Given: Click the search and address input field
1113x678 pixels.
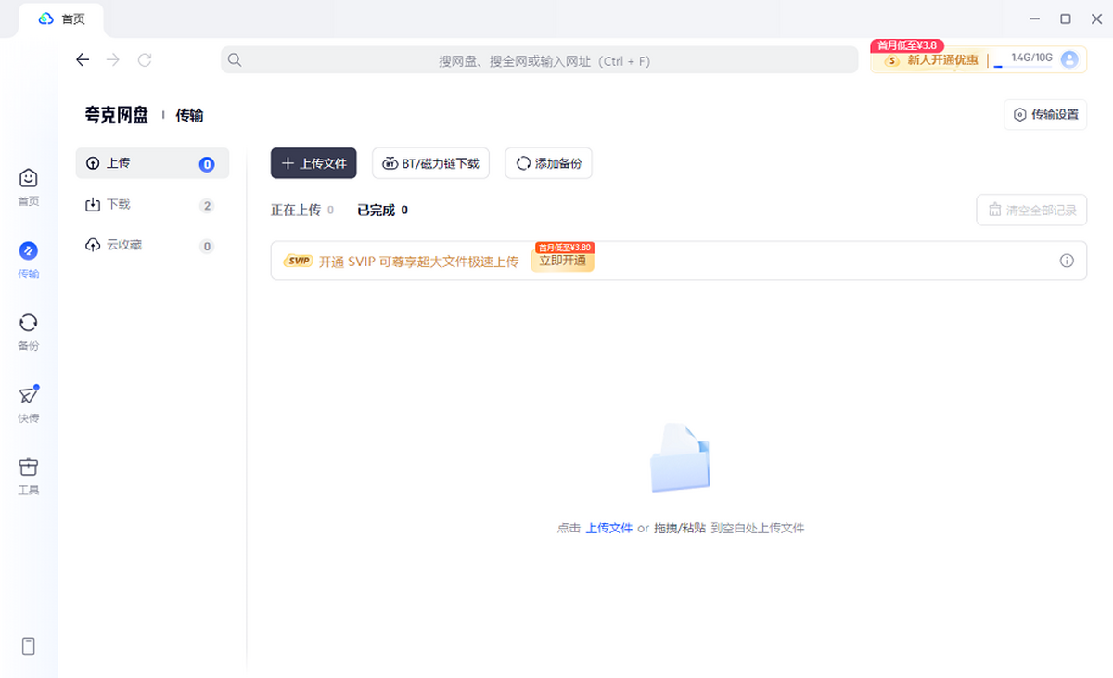Looking at the screenshot, I should (x=540, y=60).
